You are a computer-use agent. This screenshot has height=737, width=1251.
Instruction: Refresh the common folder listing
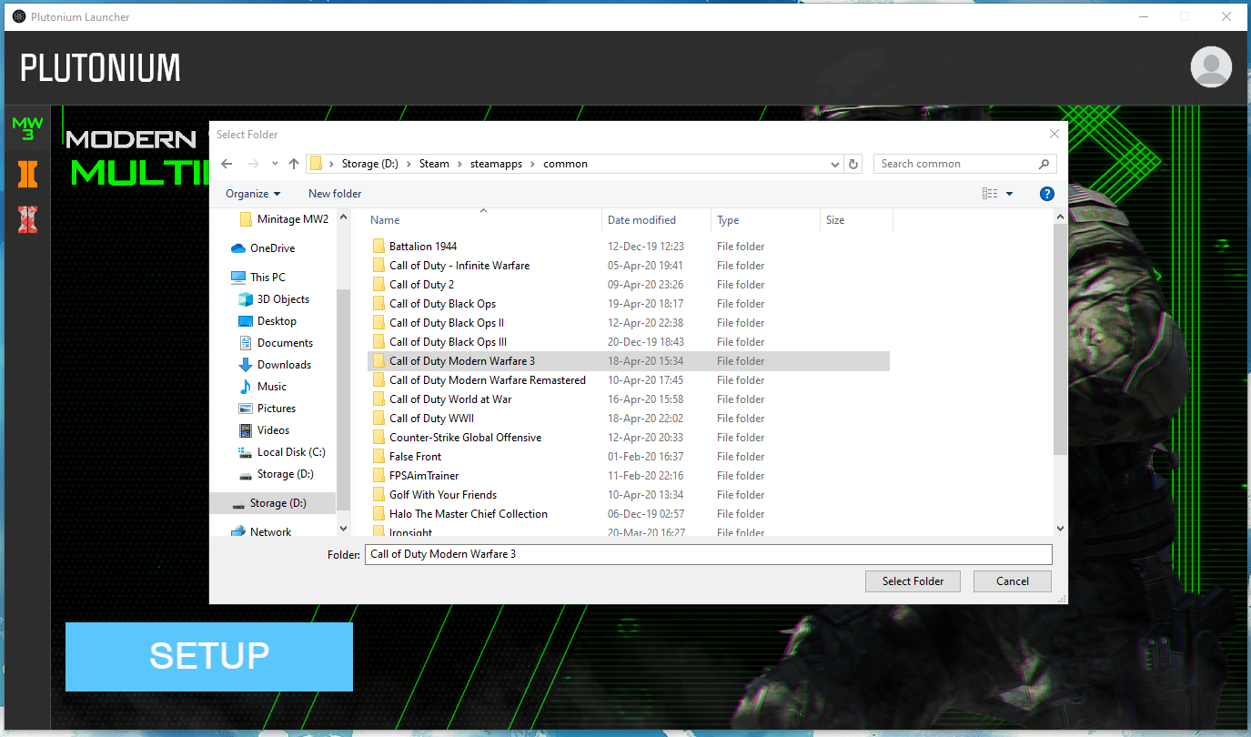pos(853,164)
